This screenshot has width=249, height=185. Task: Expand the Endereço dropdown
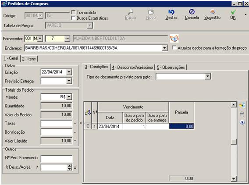164,48
